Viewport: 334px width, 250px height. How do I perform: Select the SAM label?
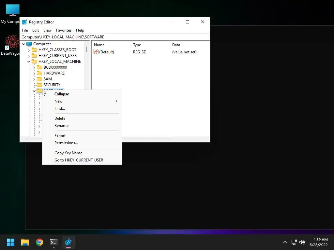48,79
